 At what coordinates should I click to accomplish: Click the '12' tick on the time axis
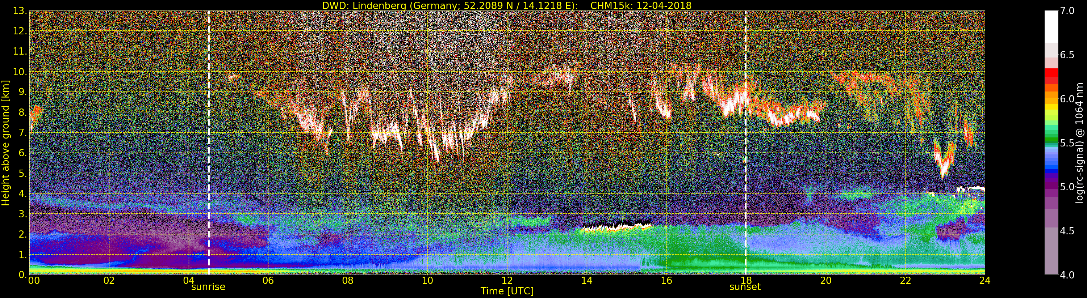(507, 280)
